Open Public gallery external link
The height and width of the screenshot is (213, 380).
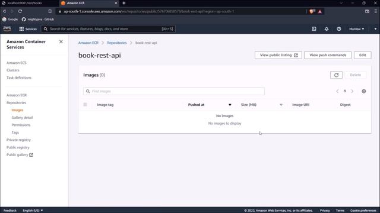tap(20, 155)
